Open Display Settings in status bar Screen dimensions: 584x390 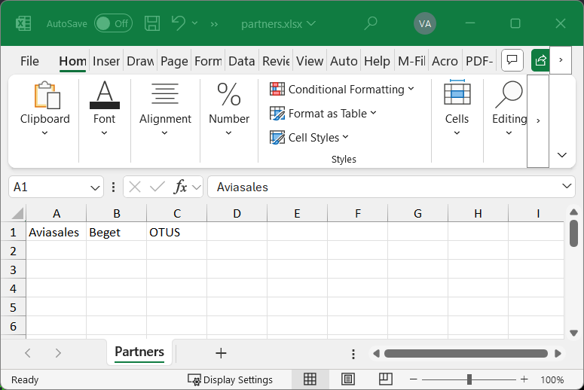point(230,379)
